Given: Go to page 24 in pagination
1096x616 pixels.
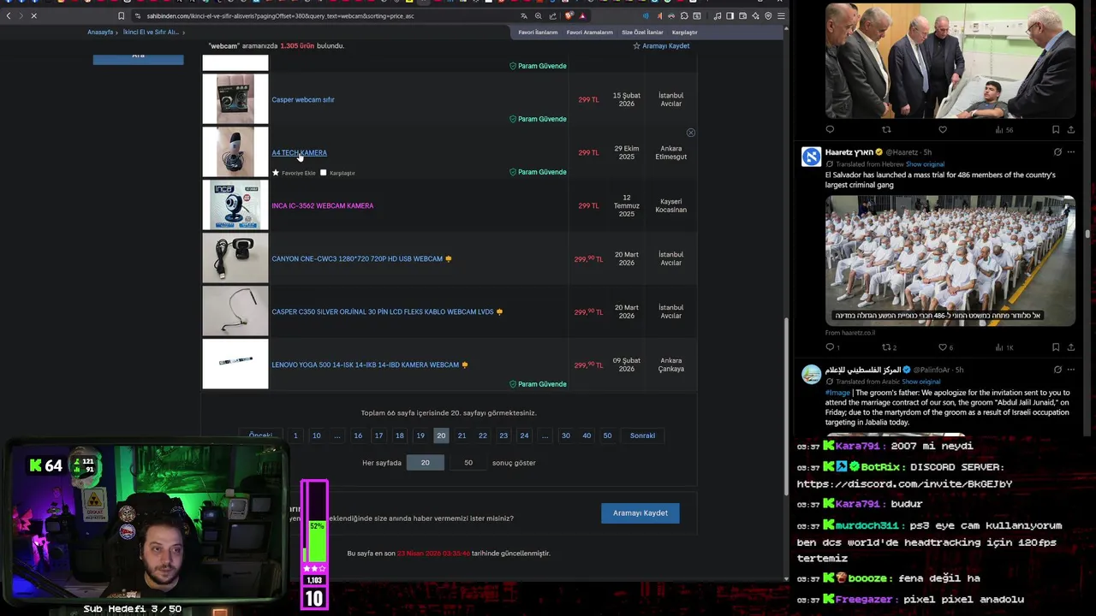Looking at the screenshot, I should (524, 435).
